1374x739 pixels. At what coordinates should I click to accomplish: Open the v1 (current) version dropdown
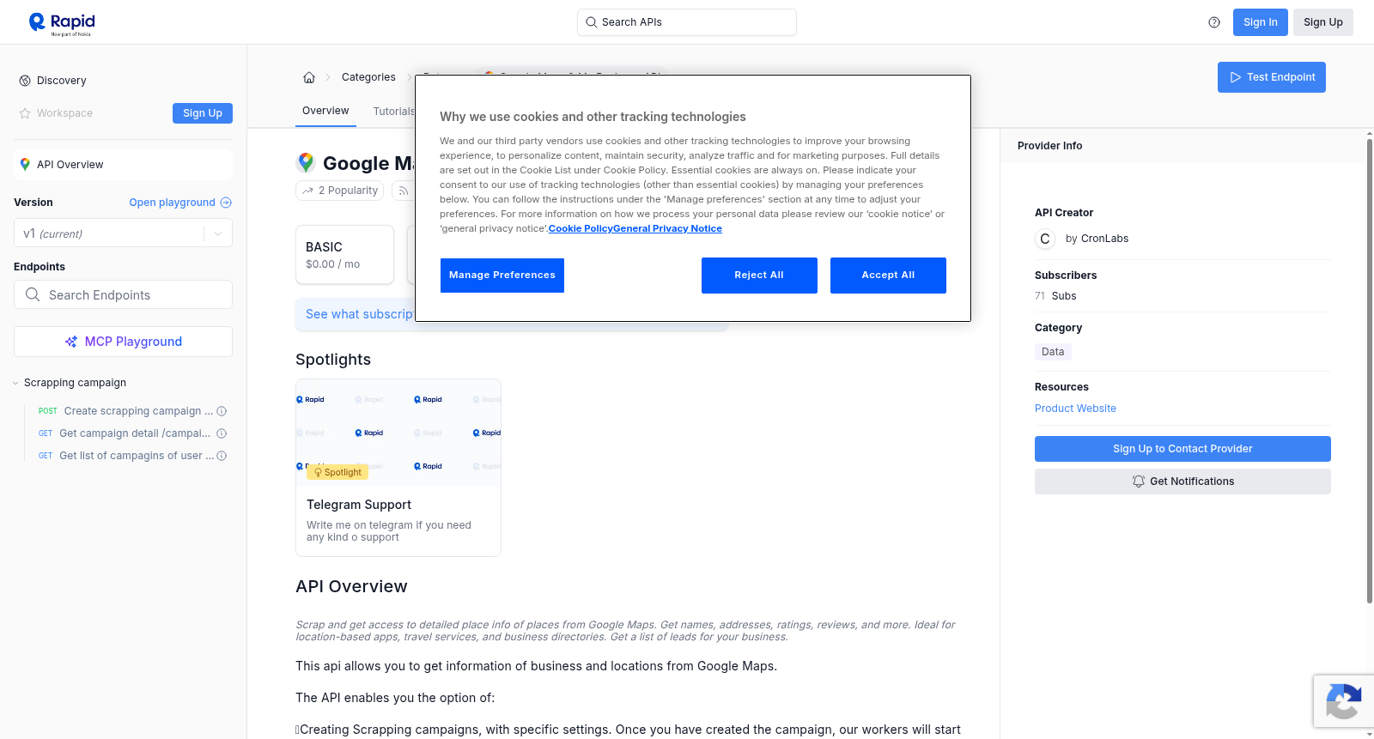123,233
